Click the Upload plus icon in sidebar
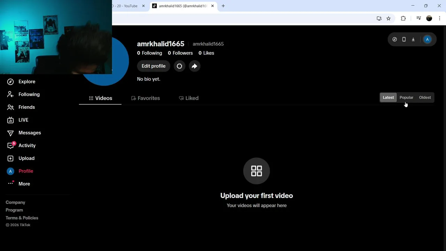This screenshot has width=446, height=251. [x=10, y=158]
